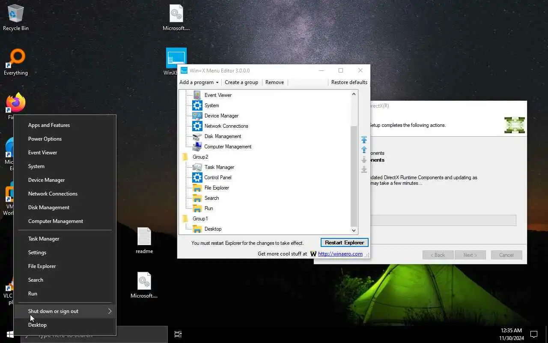
Task: Click Remove in the editor toolbar
Action: pyautogui.click(x=274, y=82)
